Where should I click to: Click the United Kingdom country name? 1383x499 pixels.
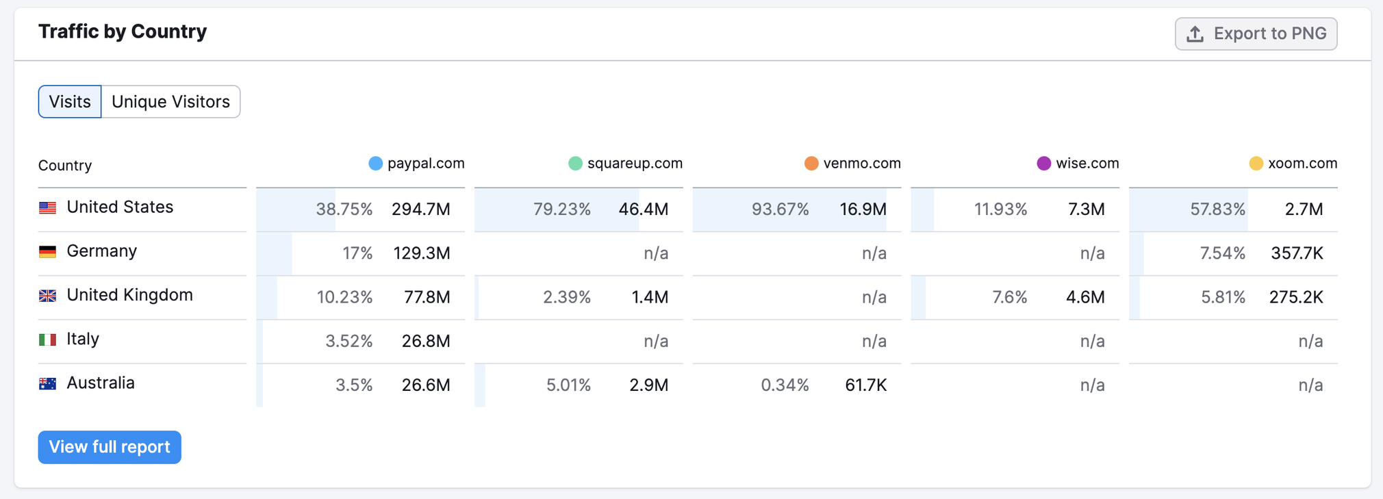[x=130, y=294]
